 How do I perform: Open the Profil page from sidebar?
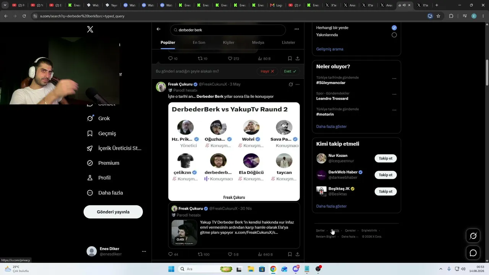pos(99,178)
